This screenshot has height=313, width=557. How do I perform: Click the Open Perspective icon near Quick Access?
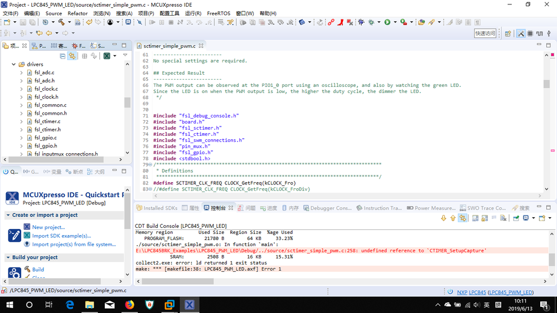pos(508,33)
